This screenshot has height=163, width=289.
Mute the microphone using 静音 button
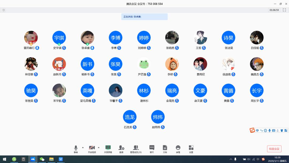tap(76, 149)
